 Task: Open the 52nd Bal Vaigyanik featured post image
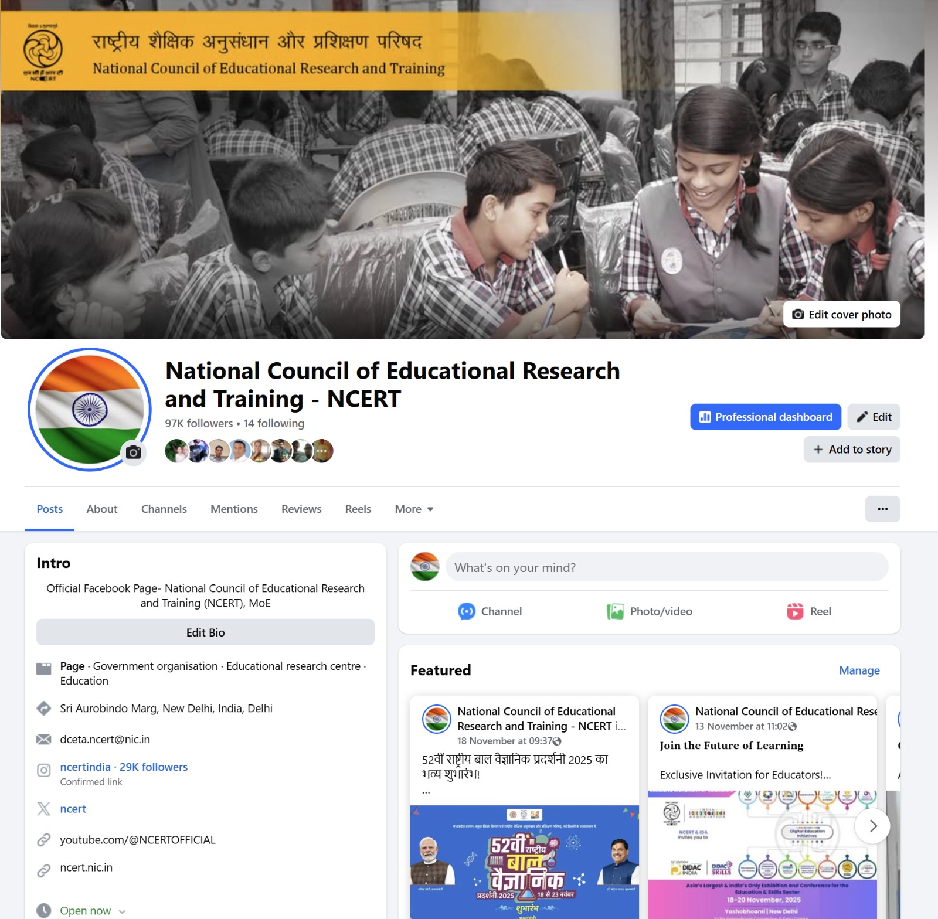click(x=524, y=862)
